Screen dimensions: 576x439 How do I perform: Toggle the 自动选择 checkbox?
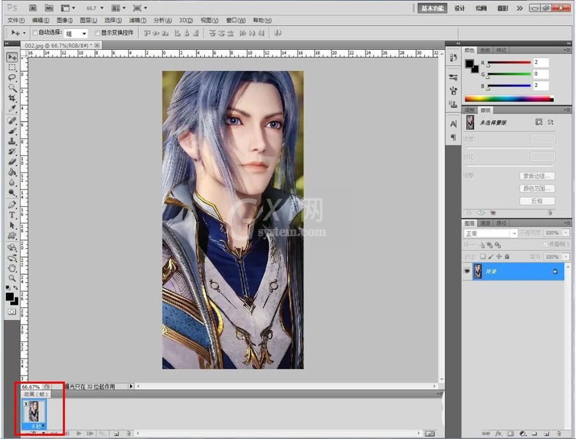35,33
